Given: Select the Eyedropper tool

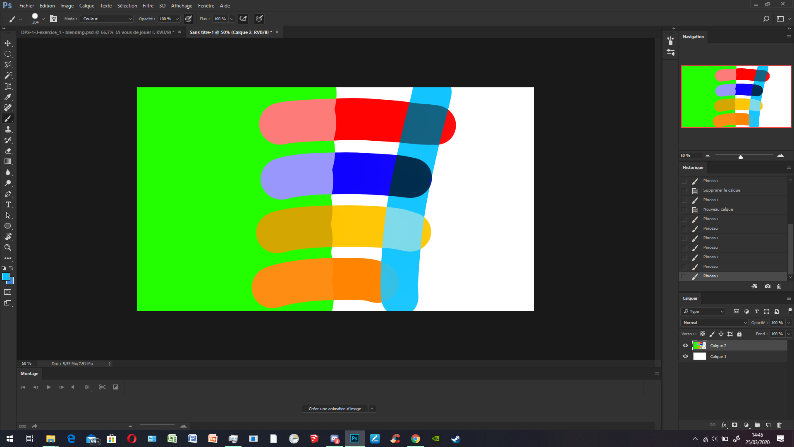Looking at the screenshot, I should coord(8,97).
